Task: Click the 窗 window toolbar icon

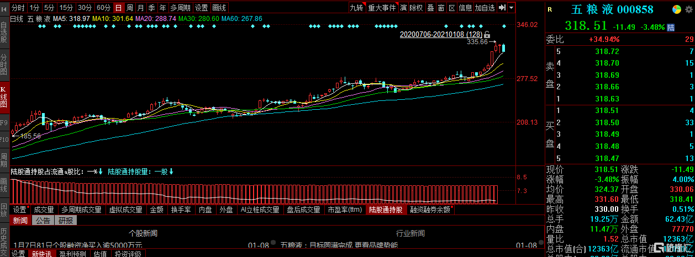Action: [x=441, y=8]
